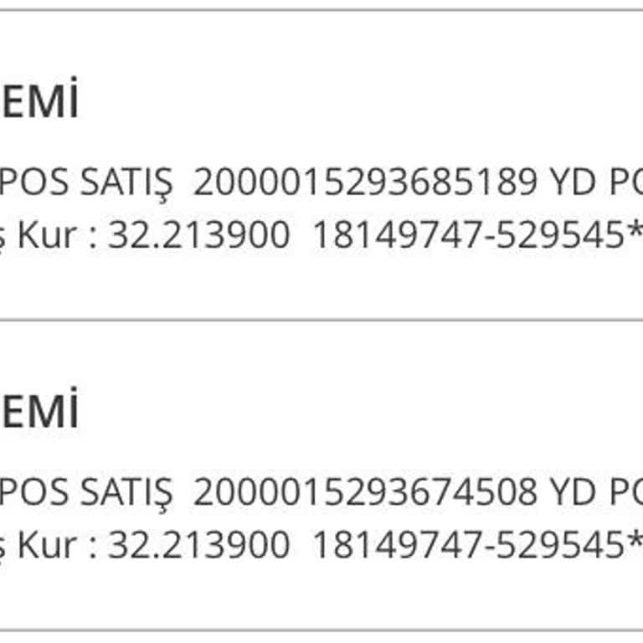643x643 pixels.
Task: Select rate 32.213900 in the second transaction
Action: [199, 546]
